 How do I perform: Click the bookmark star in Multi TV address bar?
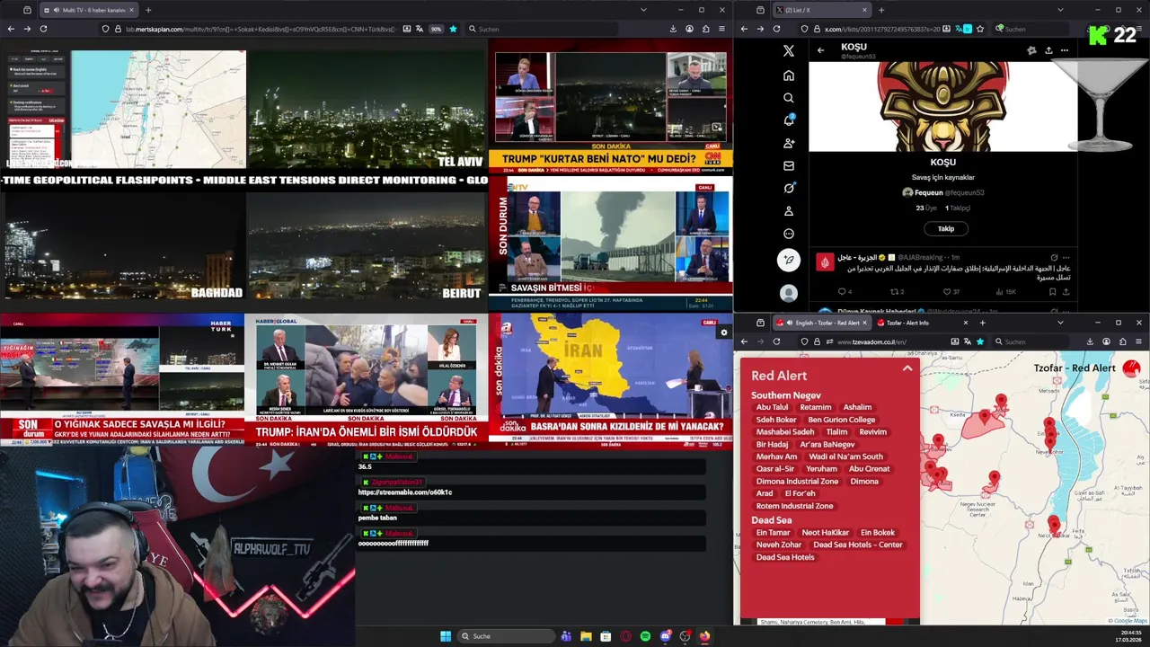coord(453,29)
